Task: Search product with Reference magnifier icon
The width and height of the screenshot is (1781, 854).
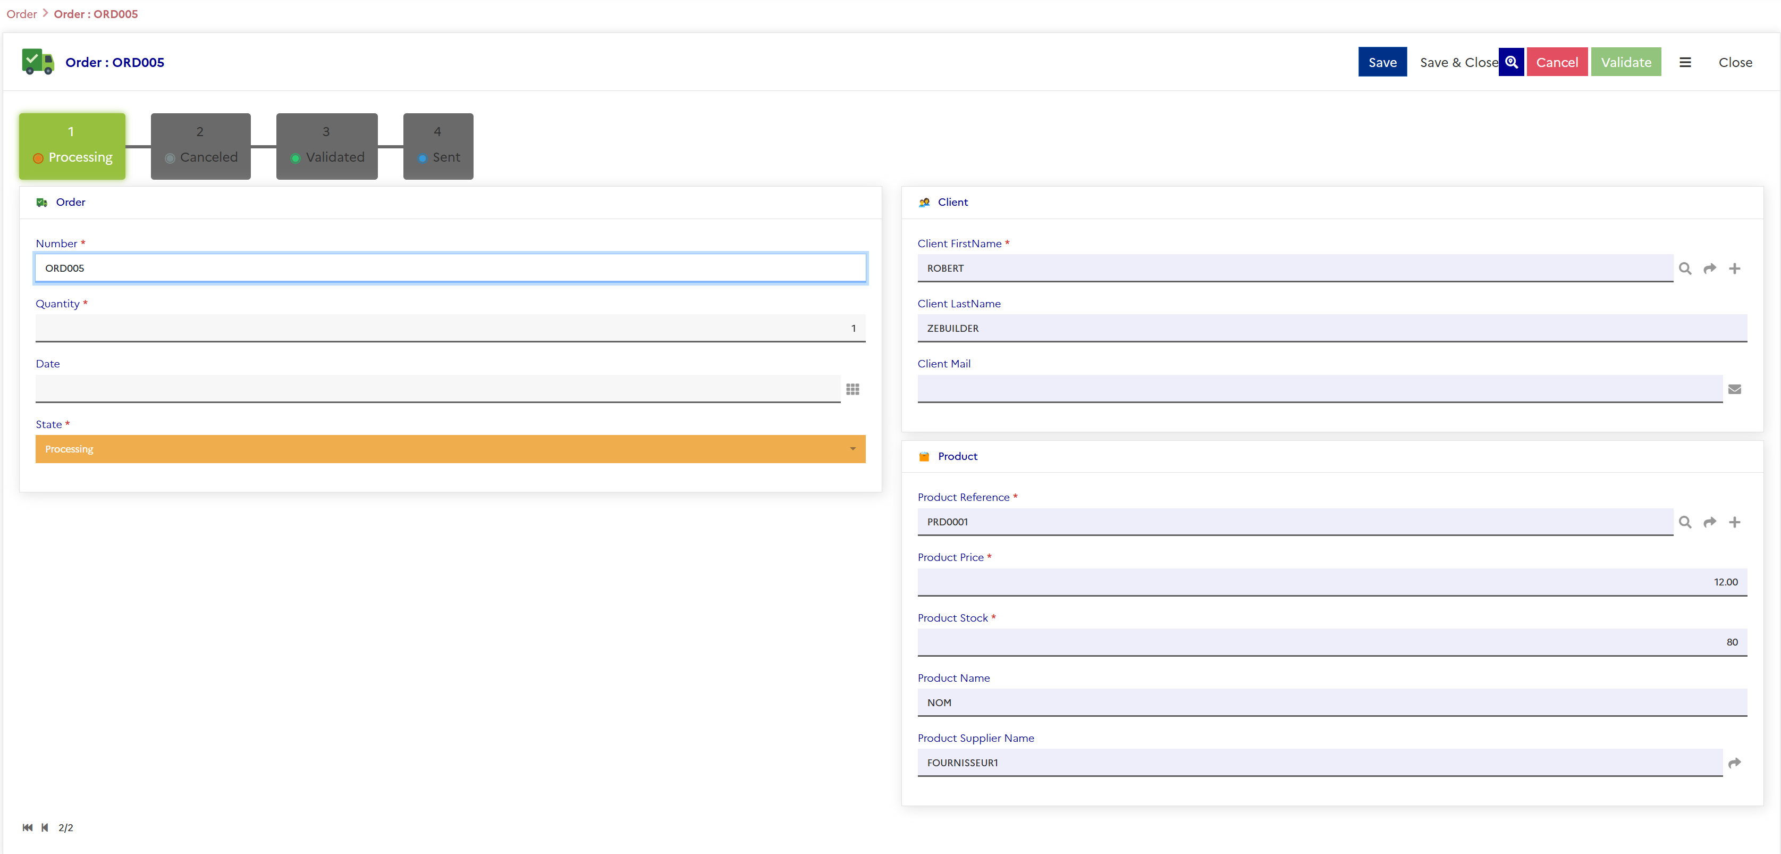Action: click(1685, 522)
